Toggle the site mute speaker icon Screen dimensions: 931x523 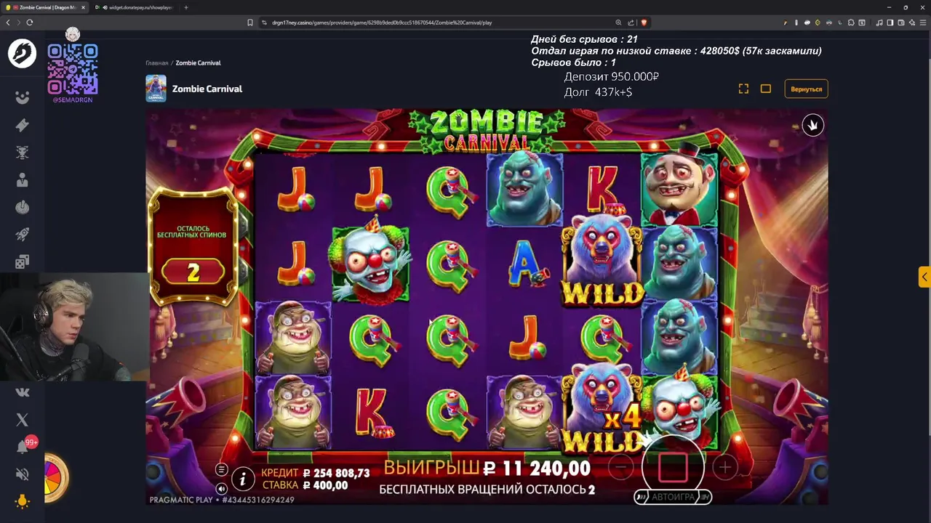23,474
